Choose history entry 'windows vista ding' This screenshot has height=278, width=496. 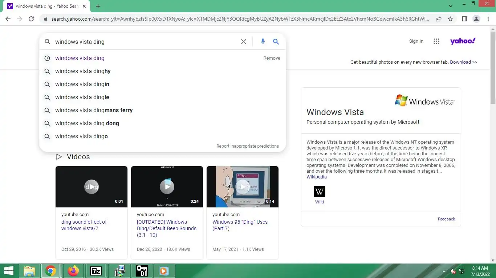(x=163, y=58)
